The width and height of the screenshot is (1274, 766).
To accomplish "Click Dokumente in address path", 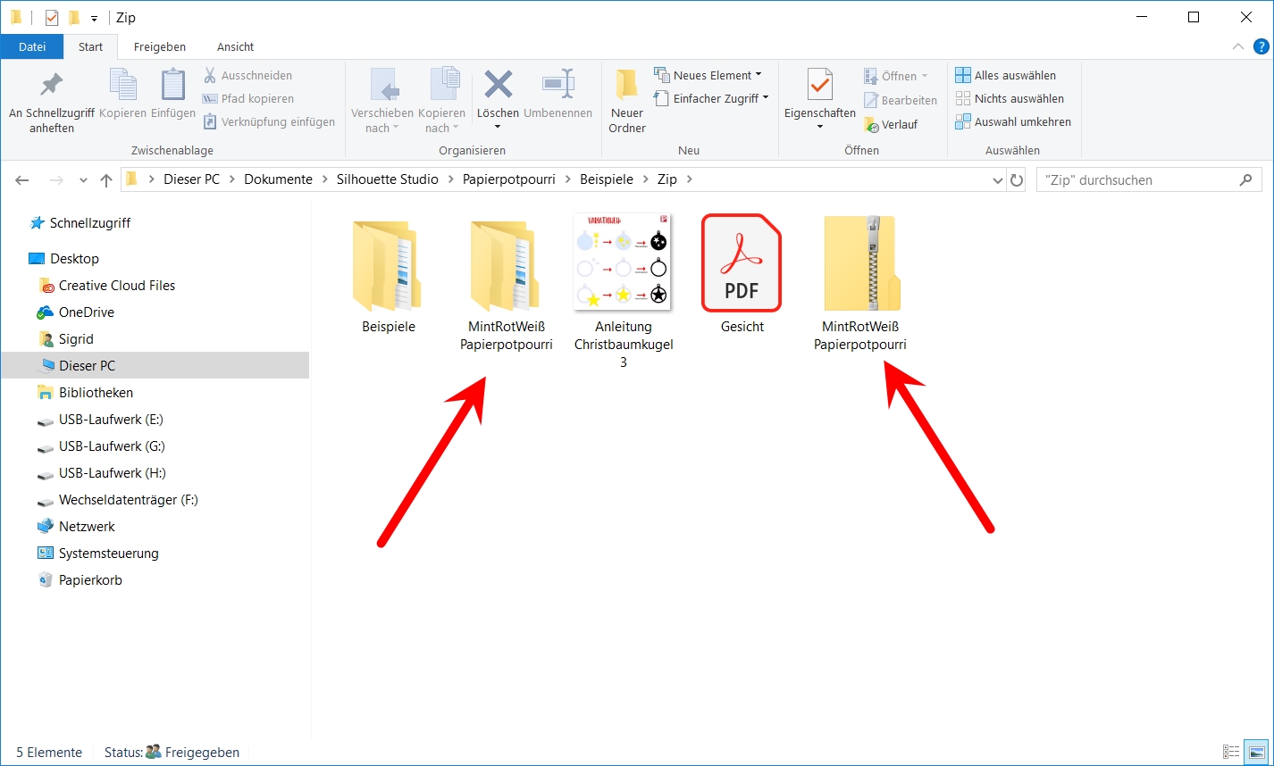I will click(x=278, y=179).
